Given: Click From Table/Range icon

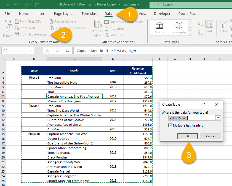Looking at the screenshot, I should 17,34.
